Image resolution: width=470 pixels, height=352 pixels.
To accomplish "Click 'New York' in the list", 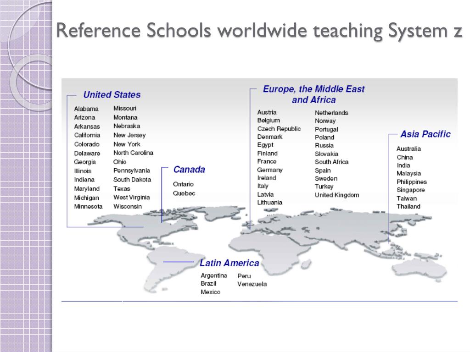I will (x=127, y=144).
